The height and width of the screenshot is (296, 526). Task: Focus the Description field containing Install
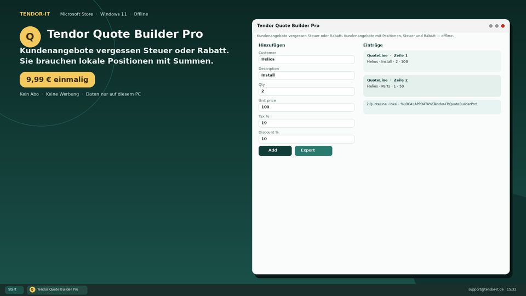click(x=306, y=75)
